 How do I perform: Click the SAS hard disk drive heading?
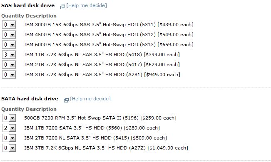[x=28, y=5]
